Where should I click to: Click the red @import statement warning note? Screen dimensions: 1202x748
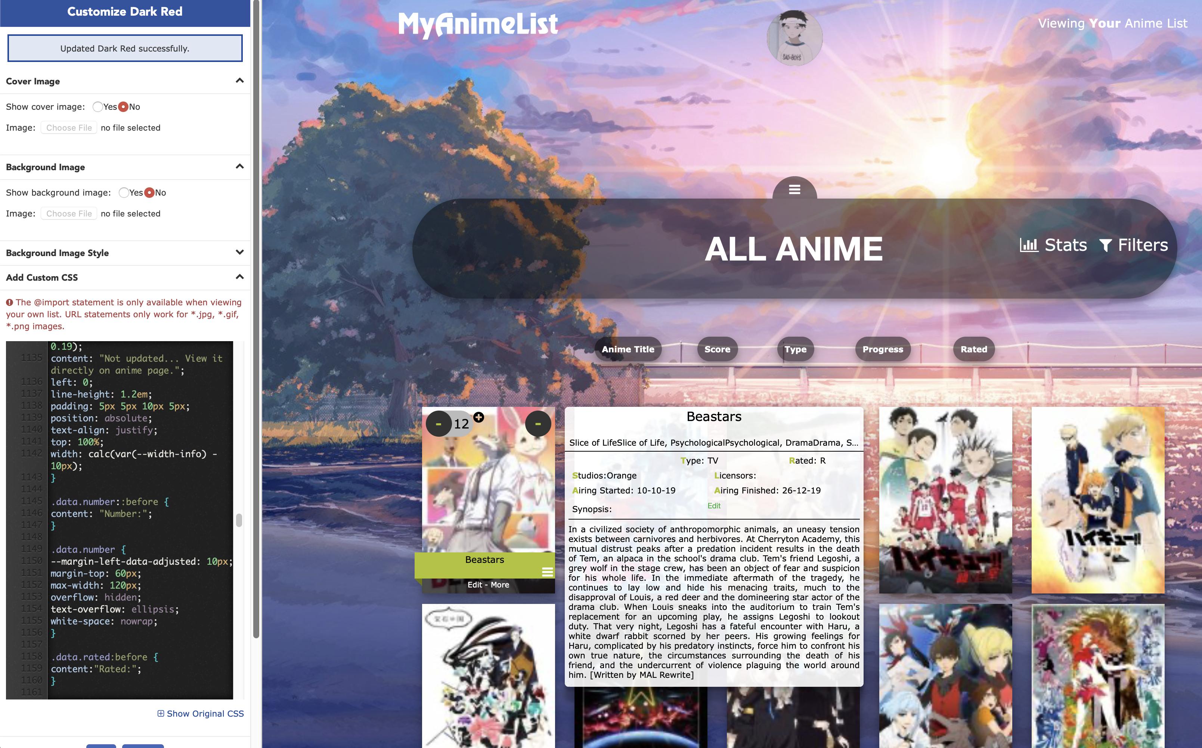point(124,314)
